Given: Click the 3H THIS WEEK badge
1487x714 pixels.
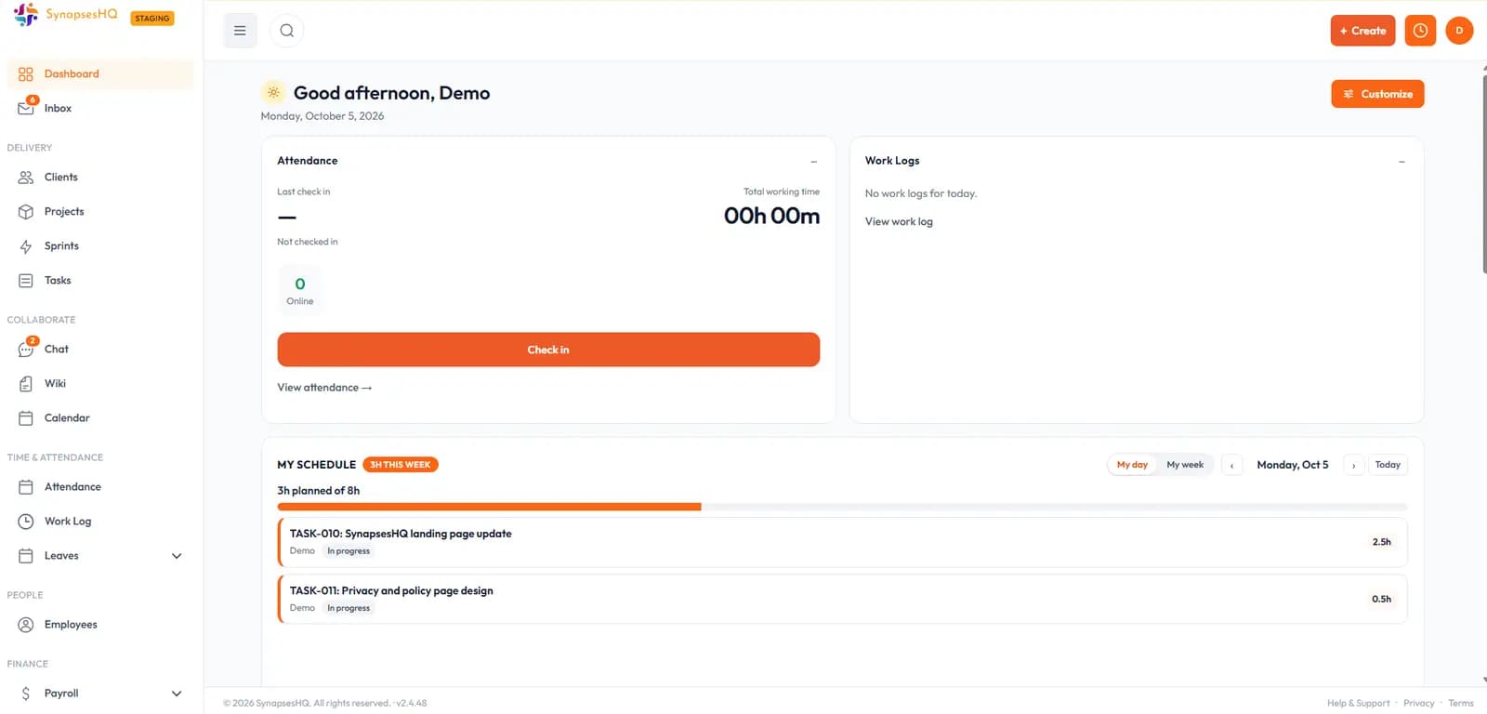Looking at the screenshot, I should coord(401,465).
